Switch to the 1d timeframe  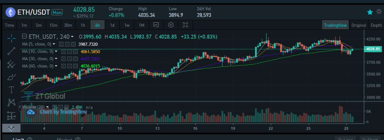pos(112,25)
